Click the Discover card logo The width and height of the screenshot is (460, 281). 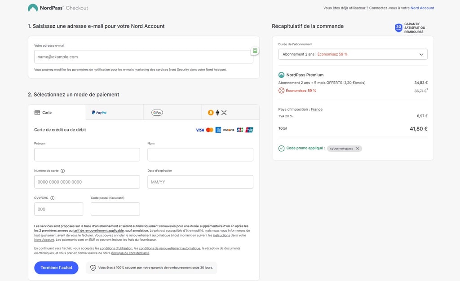coord(229,130)
